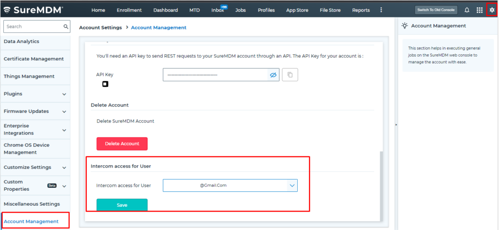The image size is (499, 230).
Task: Click the Beta badge on Custom Properties
Action: tap(52, 185)
